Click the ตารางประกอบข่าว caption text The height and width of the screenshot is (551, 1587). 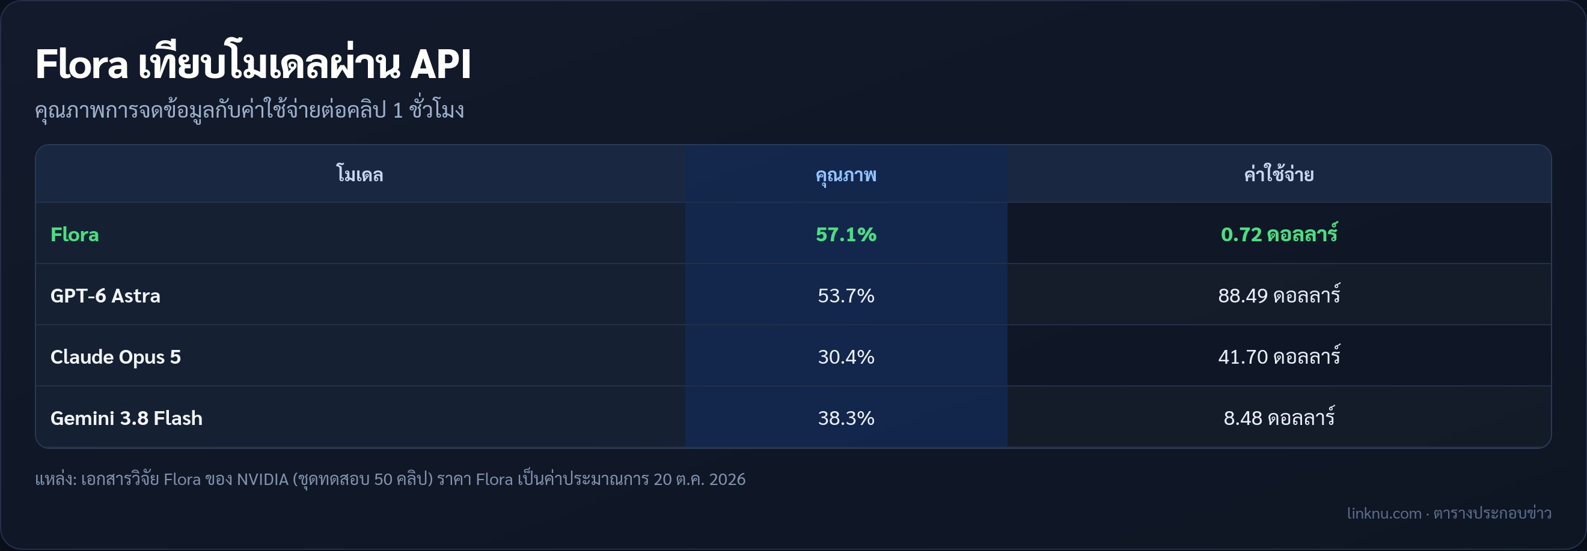point(1492,513)
